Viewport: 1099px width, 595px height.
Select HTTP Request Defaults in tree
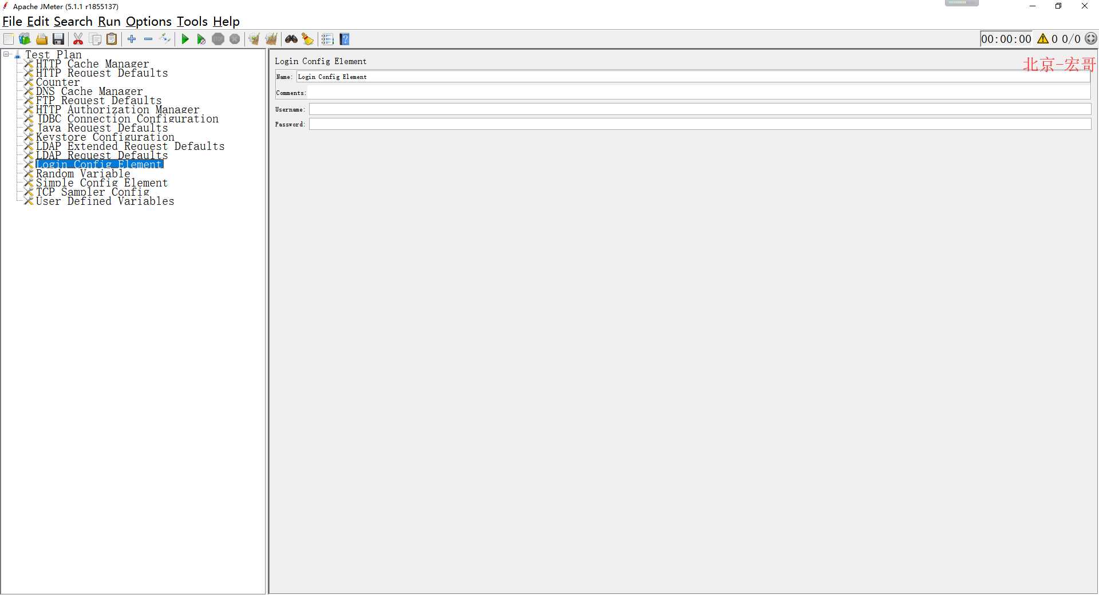tap(102, 73)
